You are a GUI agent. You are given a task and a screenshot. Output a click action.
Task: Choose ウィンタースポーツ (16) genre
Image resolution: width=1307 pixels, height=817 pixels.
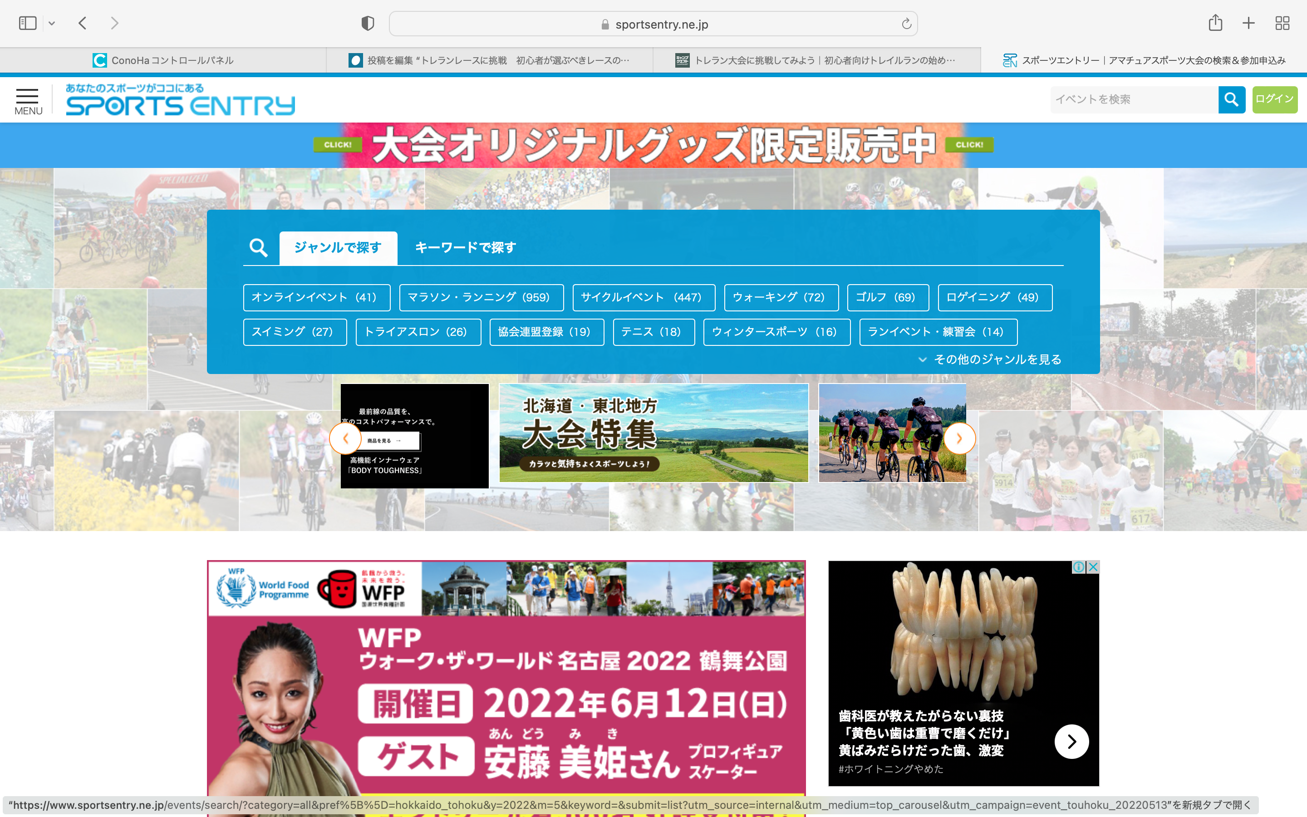[x=776, y=332]
